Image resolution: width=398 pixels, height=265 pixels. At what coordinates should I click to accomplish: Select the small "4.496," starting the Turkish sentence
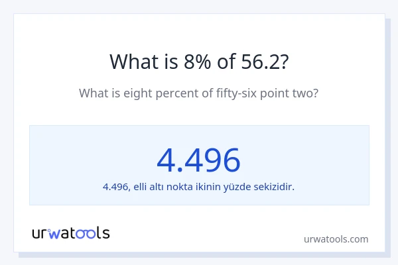tap(115, 187)
